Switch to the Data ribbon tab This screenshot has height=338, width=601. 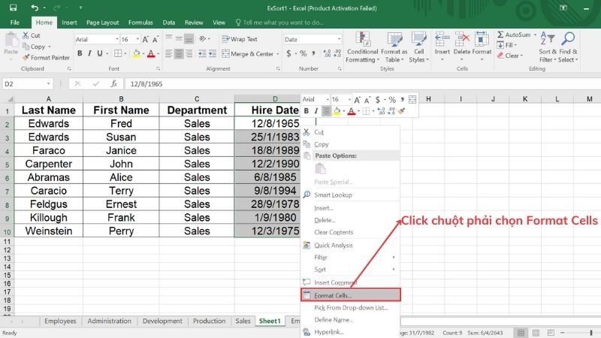tap(168, 23)
